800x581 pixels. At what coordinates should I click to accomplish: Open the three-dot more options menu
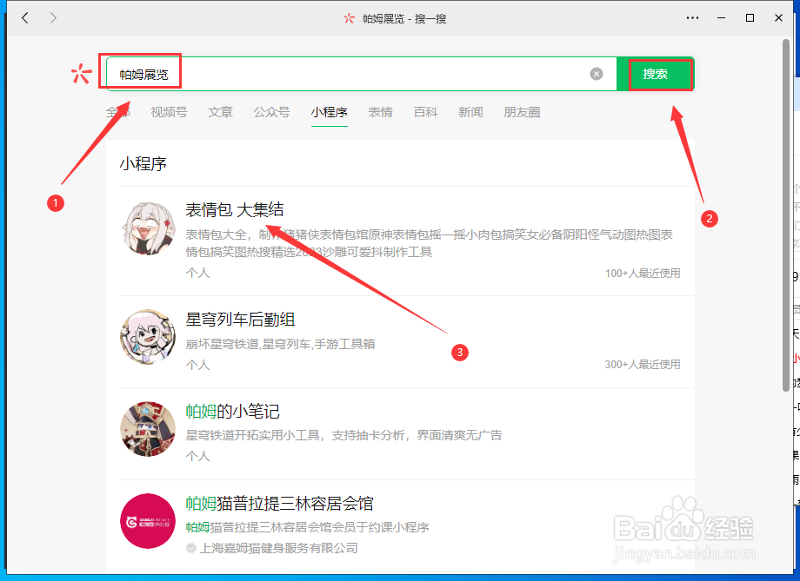(692, 18)
